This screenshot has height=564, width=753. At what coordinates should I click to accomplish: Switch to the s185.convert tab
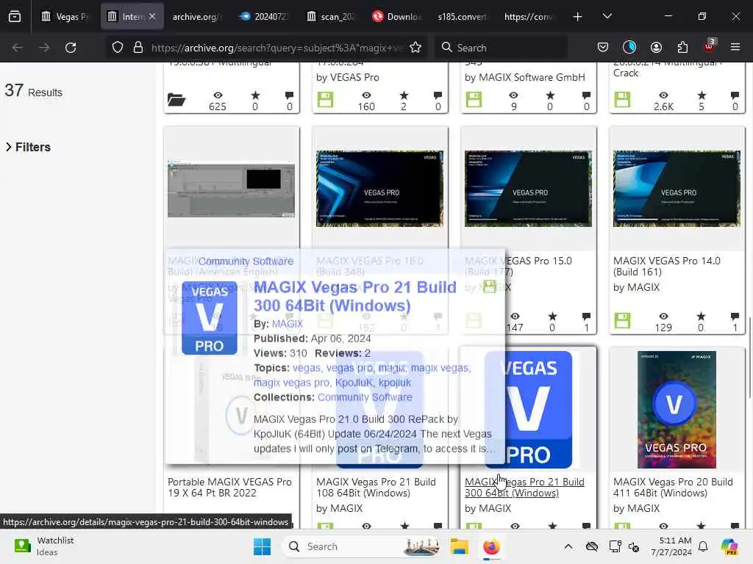[463, 16]
